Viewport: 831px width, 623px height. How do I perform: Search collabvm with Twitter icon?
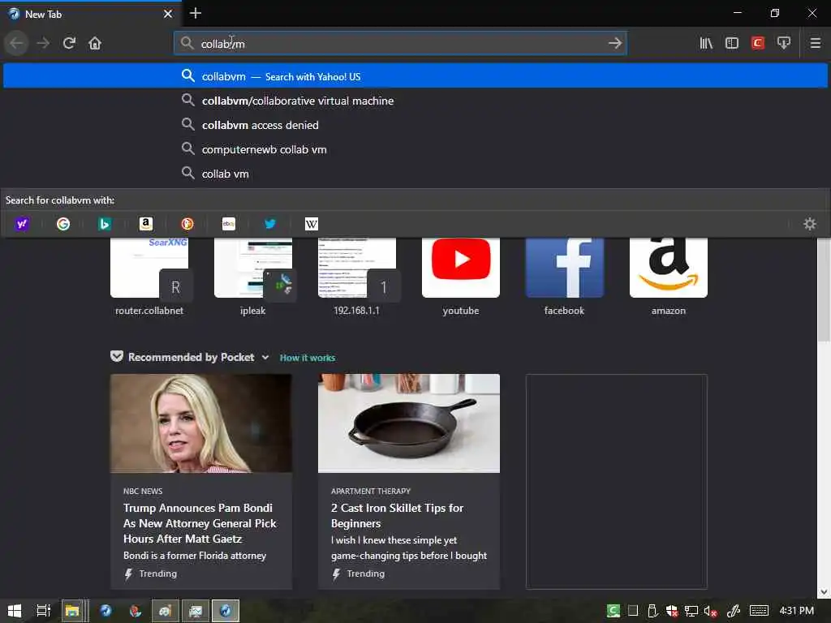tap(269, 224)
